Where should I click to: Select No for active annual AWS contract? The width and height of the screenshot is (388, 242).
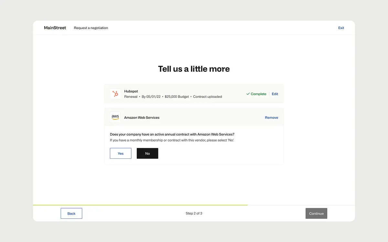click(147, 153)
